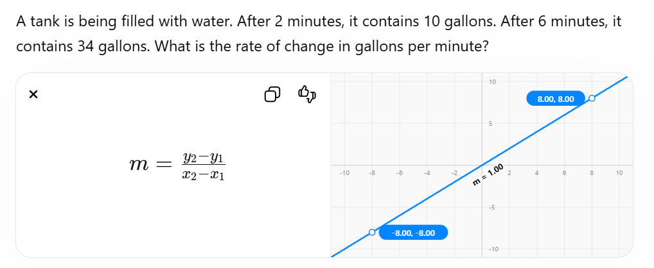The image size is (654, 268).
Task: Click y-axis tick label 10
Action: (492, 82)
